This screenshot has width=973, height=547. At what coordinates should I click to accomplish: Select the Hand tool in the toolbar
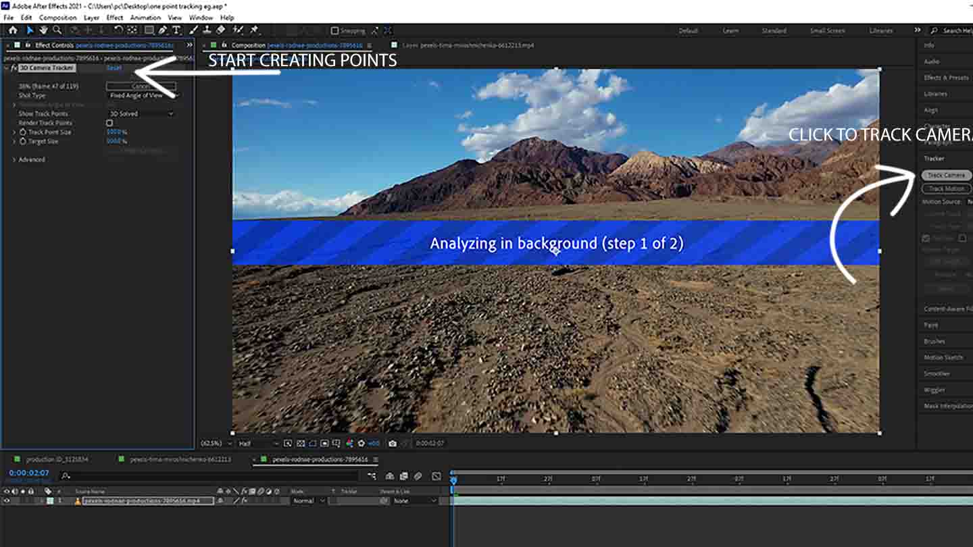(x=43, y=30)
